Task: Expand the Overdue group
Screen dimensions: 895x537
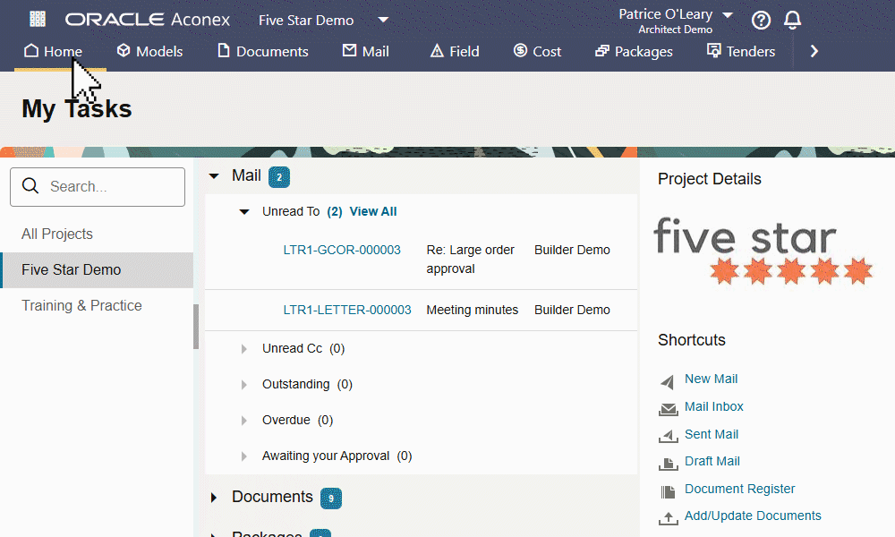Action: click(x=243, y=421)
